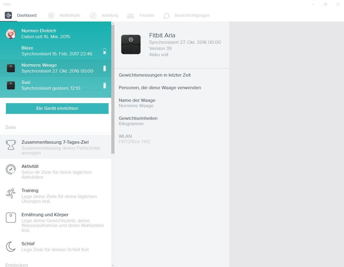The width and height of the screenshot is (344, 267).
Task: Open the Aktivität goals entry
Action: coord(55,171)
